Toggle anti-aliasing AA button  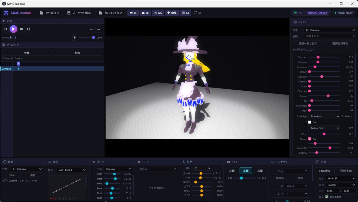(158, 13)
